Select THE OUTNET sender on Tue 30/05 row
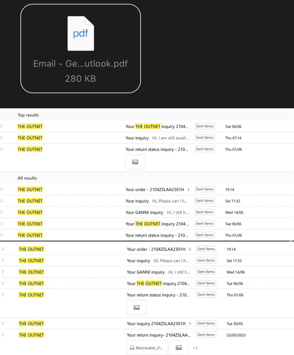This screenshot has width=294, height=355. tap(31, 324)
